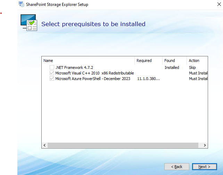Click the Skip action for .NET Framework
The image size is (223, 175).
point(192,67)
